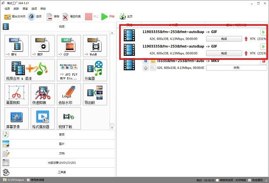Launch 屏幕录像 screen recorder
The image size is (269, 183).
[17, 118]
